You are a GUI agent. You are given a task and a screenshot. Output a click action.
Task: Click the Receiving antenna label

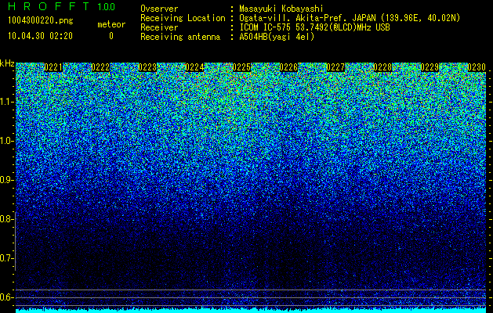click(x=180, y=37)
